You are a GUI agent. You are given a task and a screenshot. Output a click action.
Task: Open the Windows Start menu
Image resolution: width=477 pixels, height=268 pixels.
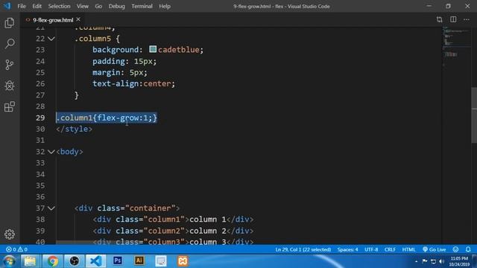9,261
